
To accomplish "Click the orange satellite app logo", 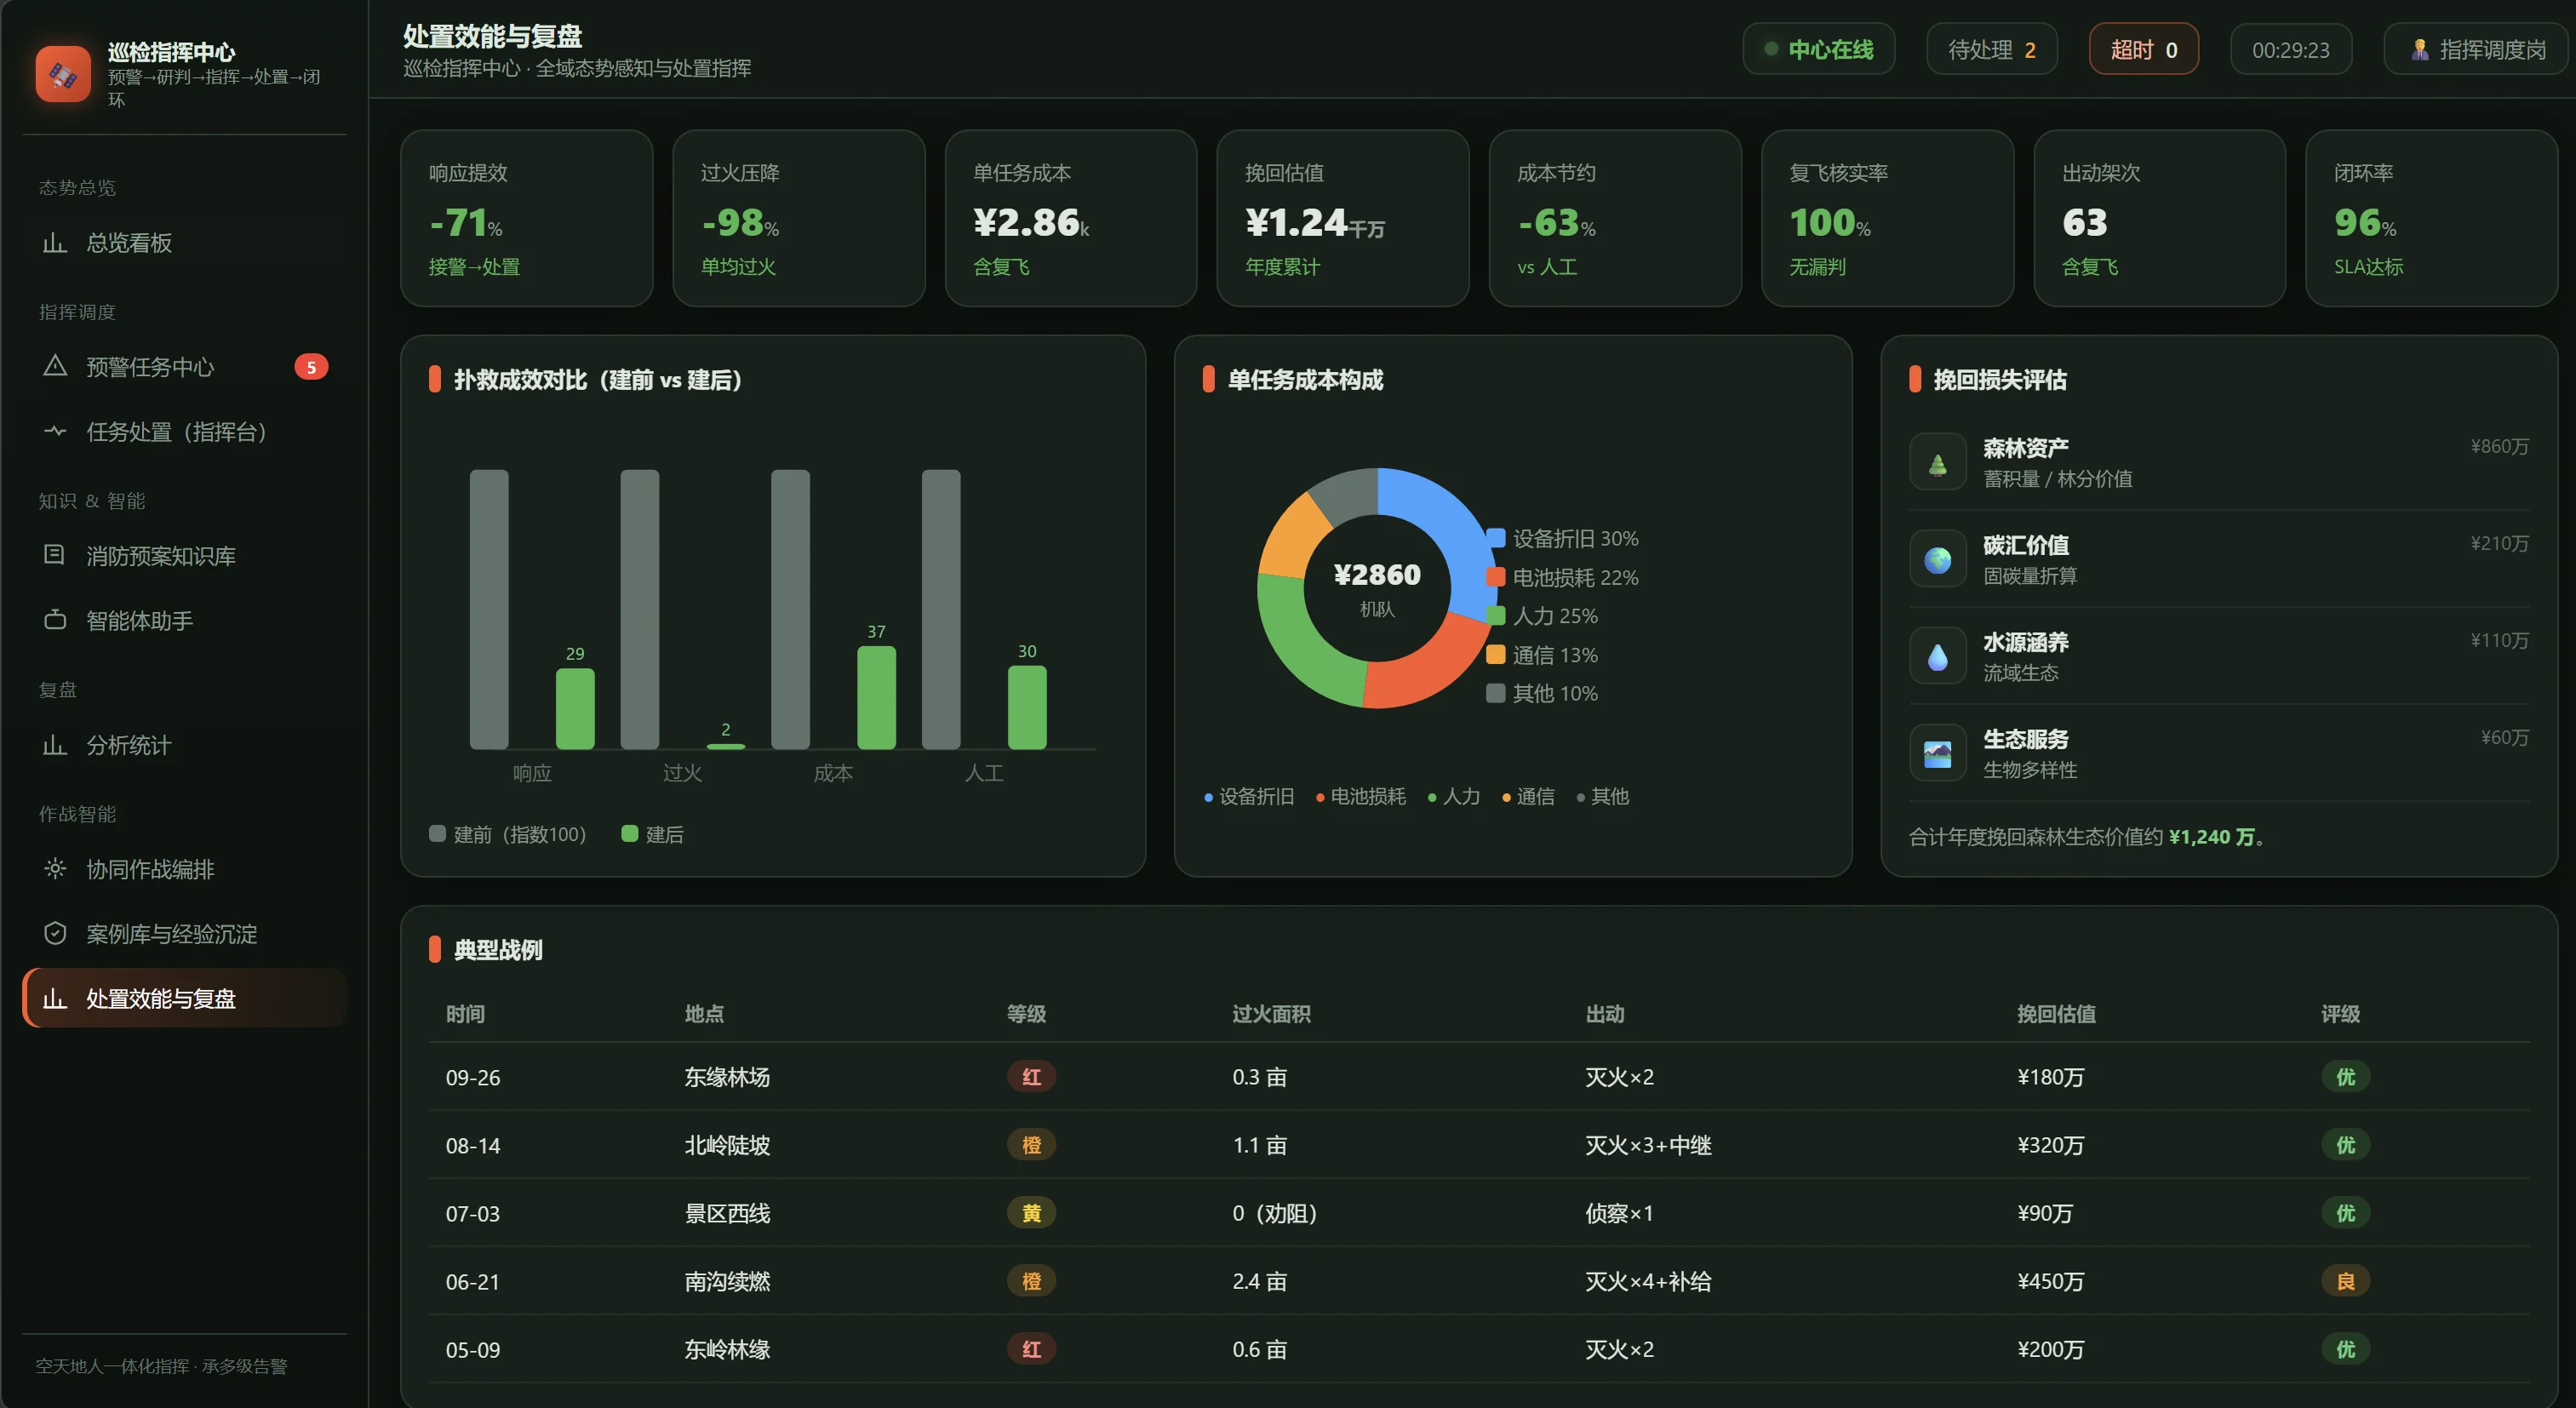I will pyautogui.click(x=63, y=74).
